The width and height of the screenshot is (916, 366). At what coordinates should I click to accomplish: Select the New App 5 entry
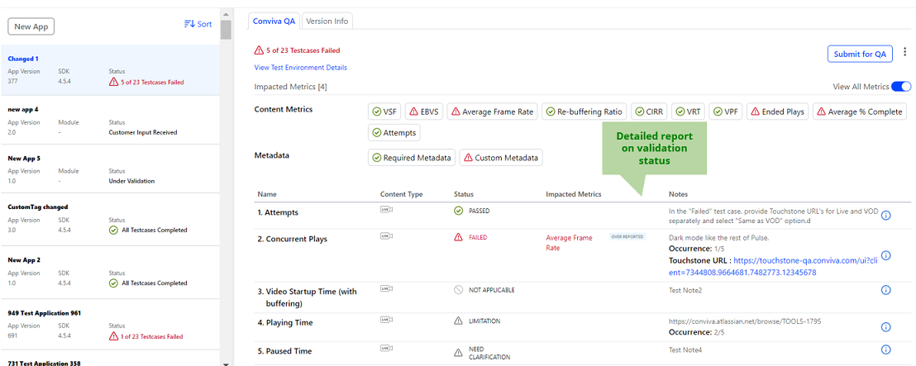coord(111,169)
